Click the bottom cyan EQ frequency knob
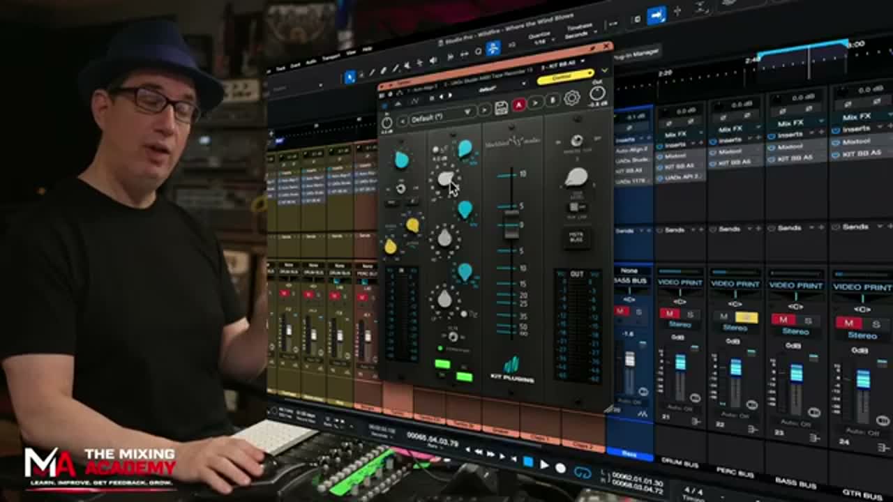The width and height of the screenshot is (893, 502). tap(465, 272)
